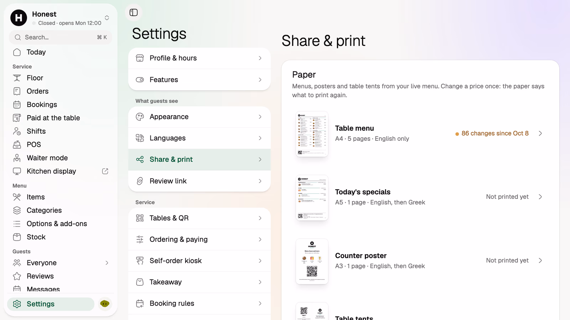Open the Categories layers icon
Image resolution: width=570 pixels, height=320 pixels.
pos(17,210)
